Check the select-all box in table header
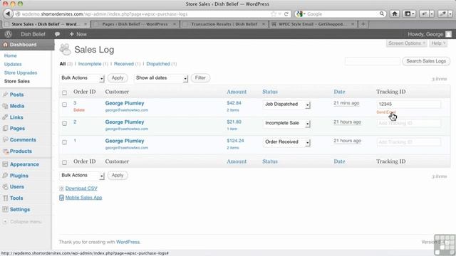456x256 pixels. tap(65, 92)
